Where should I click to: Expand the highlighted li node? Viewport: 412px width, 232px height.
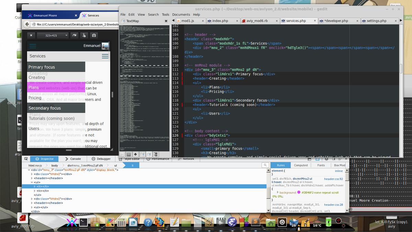tap(35, 186)
